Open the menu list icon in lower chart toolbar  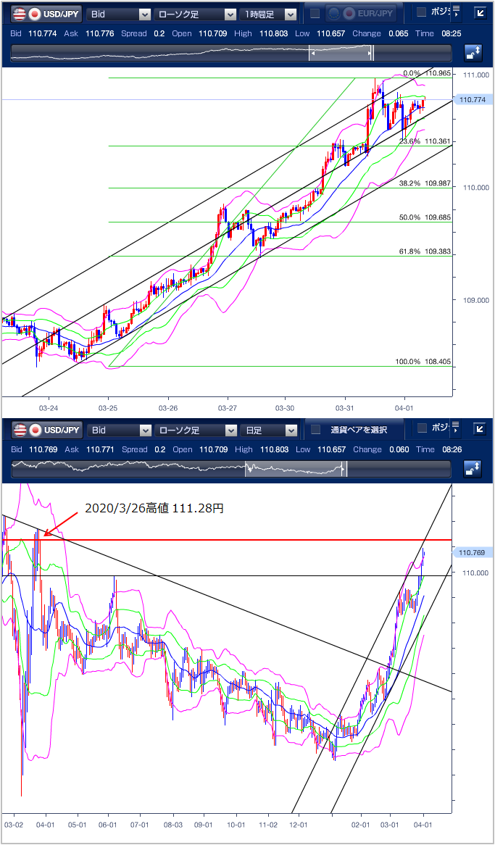point(457,430)
